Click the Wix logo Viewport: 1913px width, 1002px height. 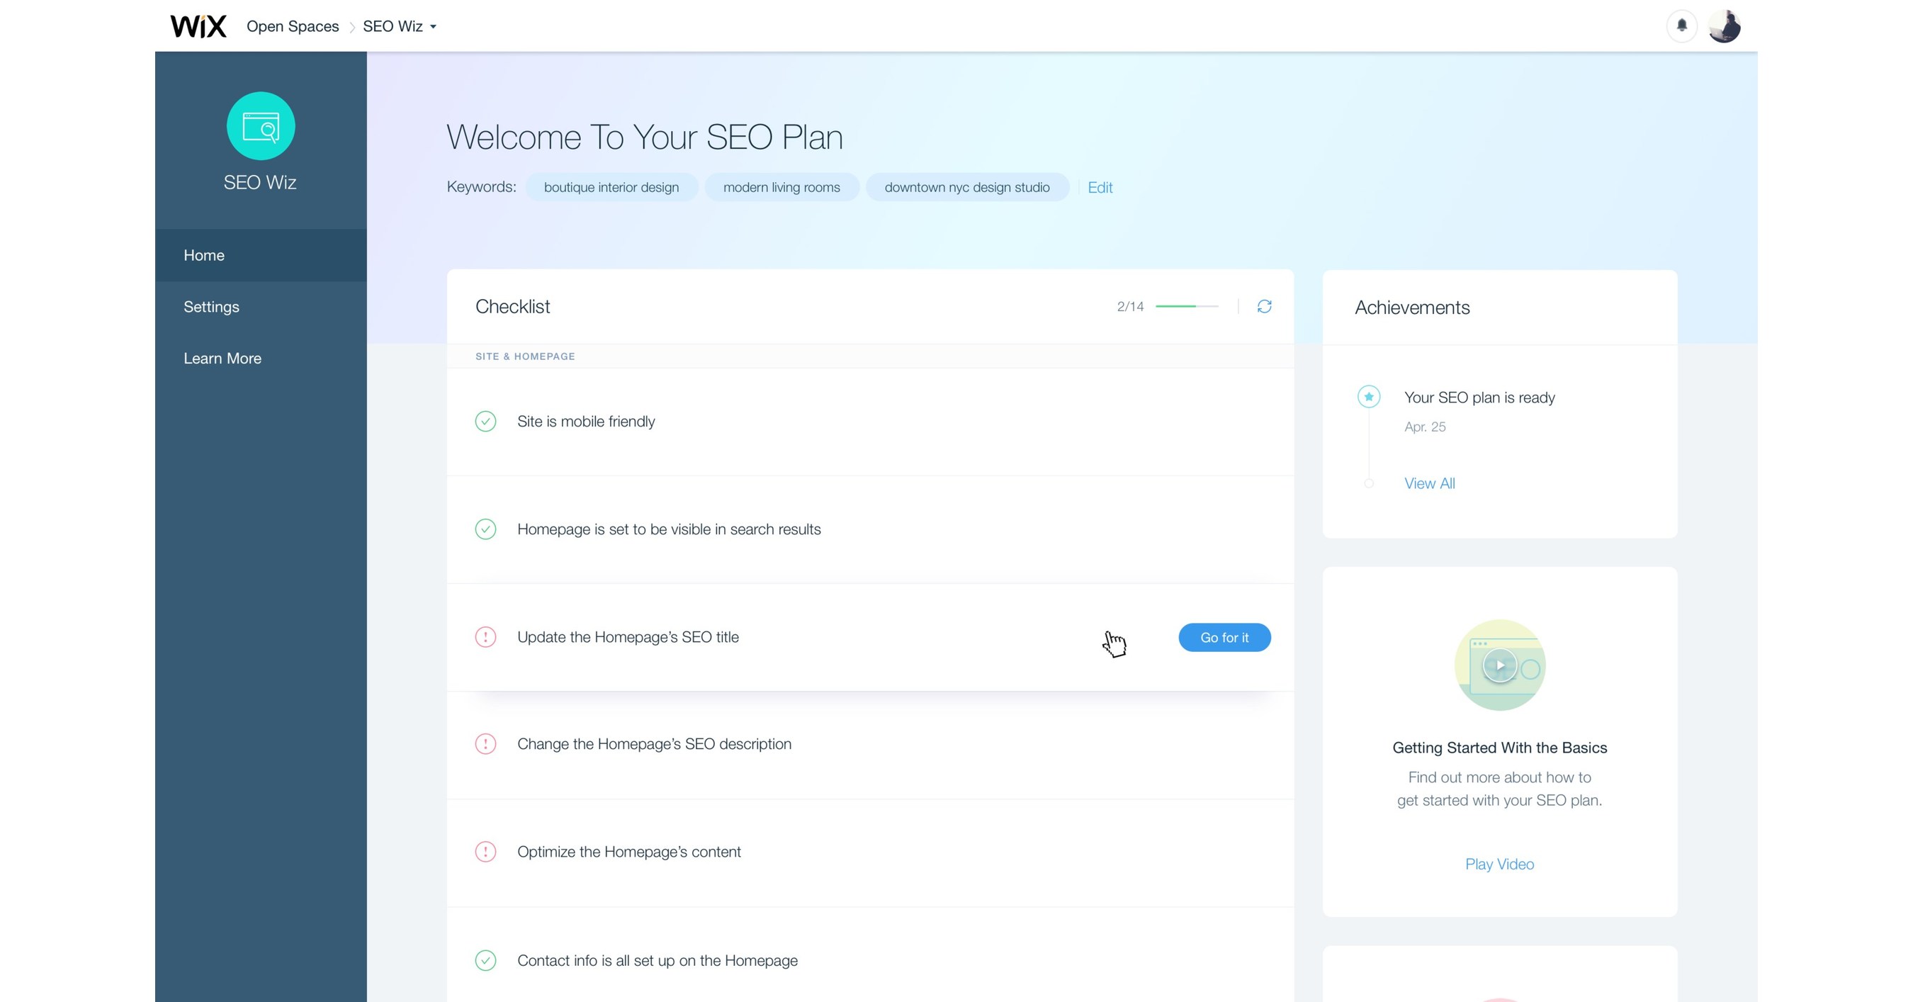198,26
